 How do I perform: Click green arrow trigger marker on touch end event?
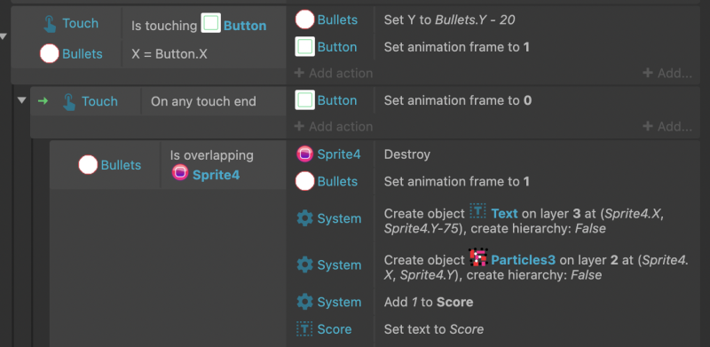point(43,101)
